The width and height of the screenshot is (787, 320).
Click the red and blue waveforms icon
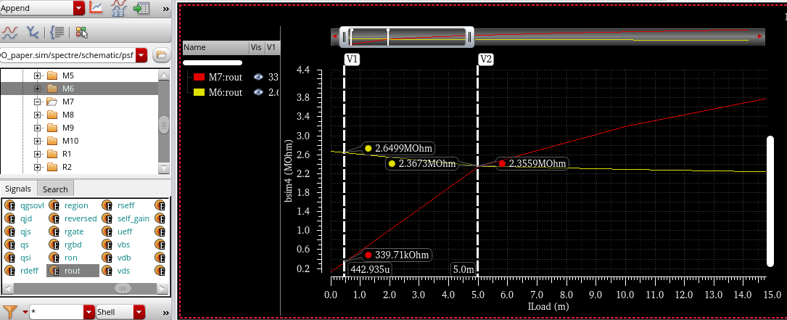[10, 33]
